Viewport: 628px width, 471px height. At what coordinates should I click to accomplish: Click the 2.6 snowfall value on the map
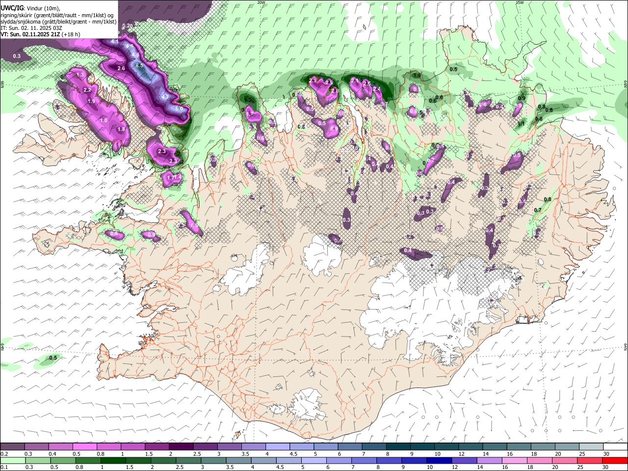coord(122,68)
